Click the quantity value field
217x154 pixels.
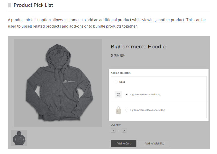click(x=119, y=131)
